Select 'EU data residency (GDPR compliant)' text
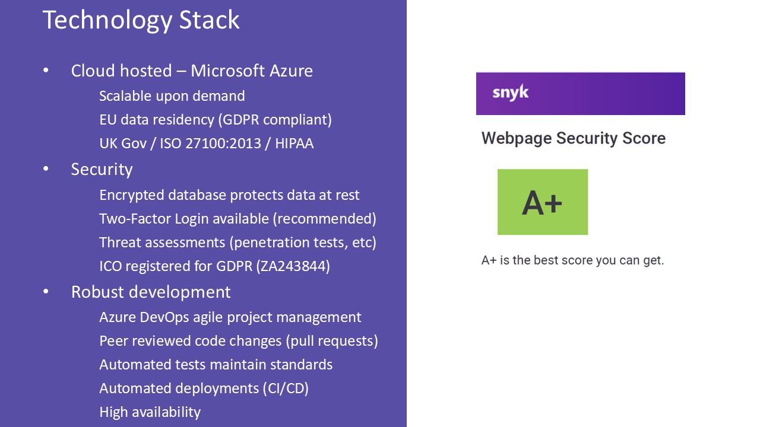The height and width of the screenshot is (427, 760). pos(216,120)
